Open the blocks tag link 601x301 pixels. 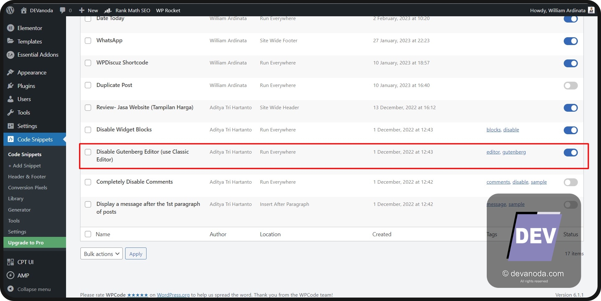pos(494,130)
